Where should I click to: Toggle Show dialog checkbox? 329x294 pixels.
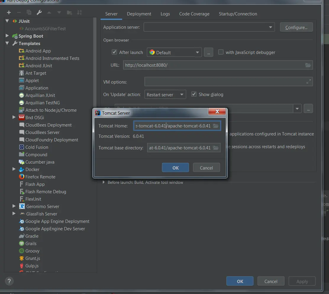194,94
